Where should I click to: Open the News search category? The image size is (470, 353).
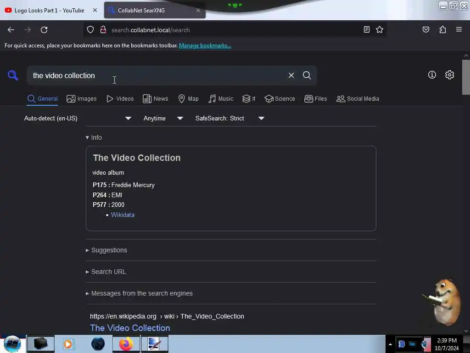coord(155,99)
